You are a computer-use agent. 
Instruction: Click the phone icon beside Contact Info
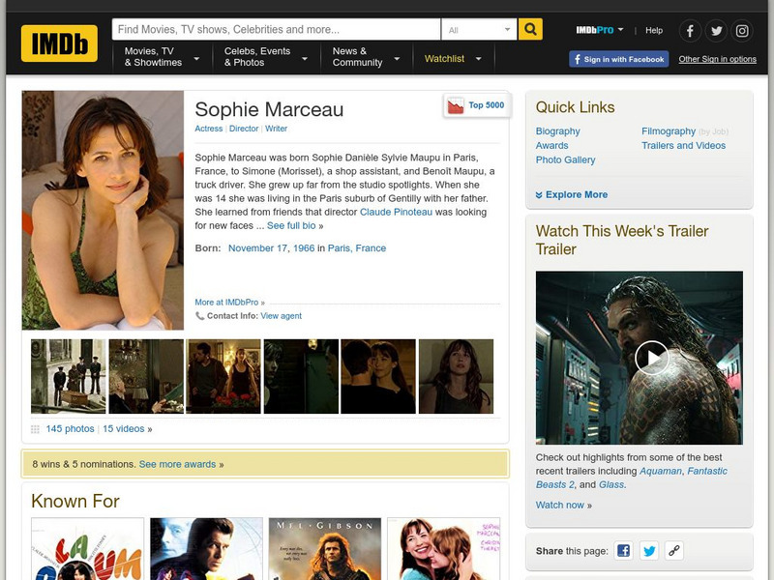click(200, 315)
